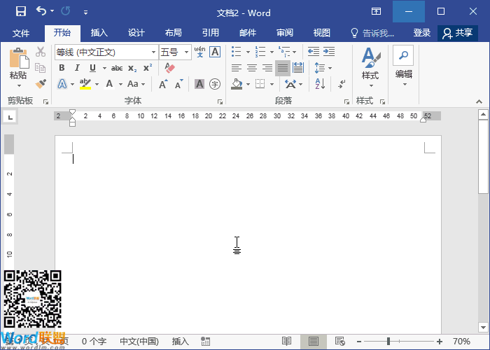
Task: Toggle superscript formatting
Action: point(147,68)
